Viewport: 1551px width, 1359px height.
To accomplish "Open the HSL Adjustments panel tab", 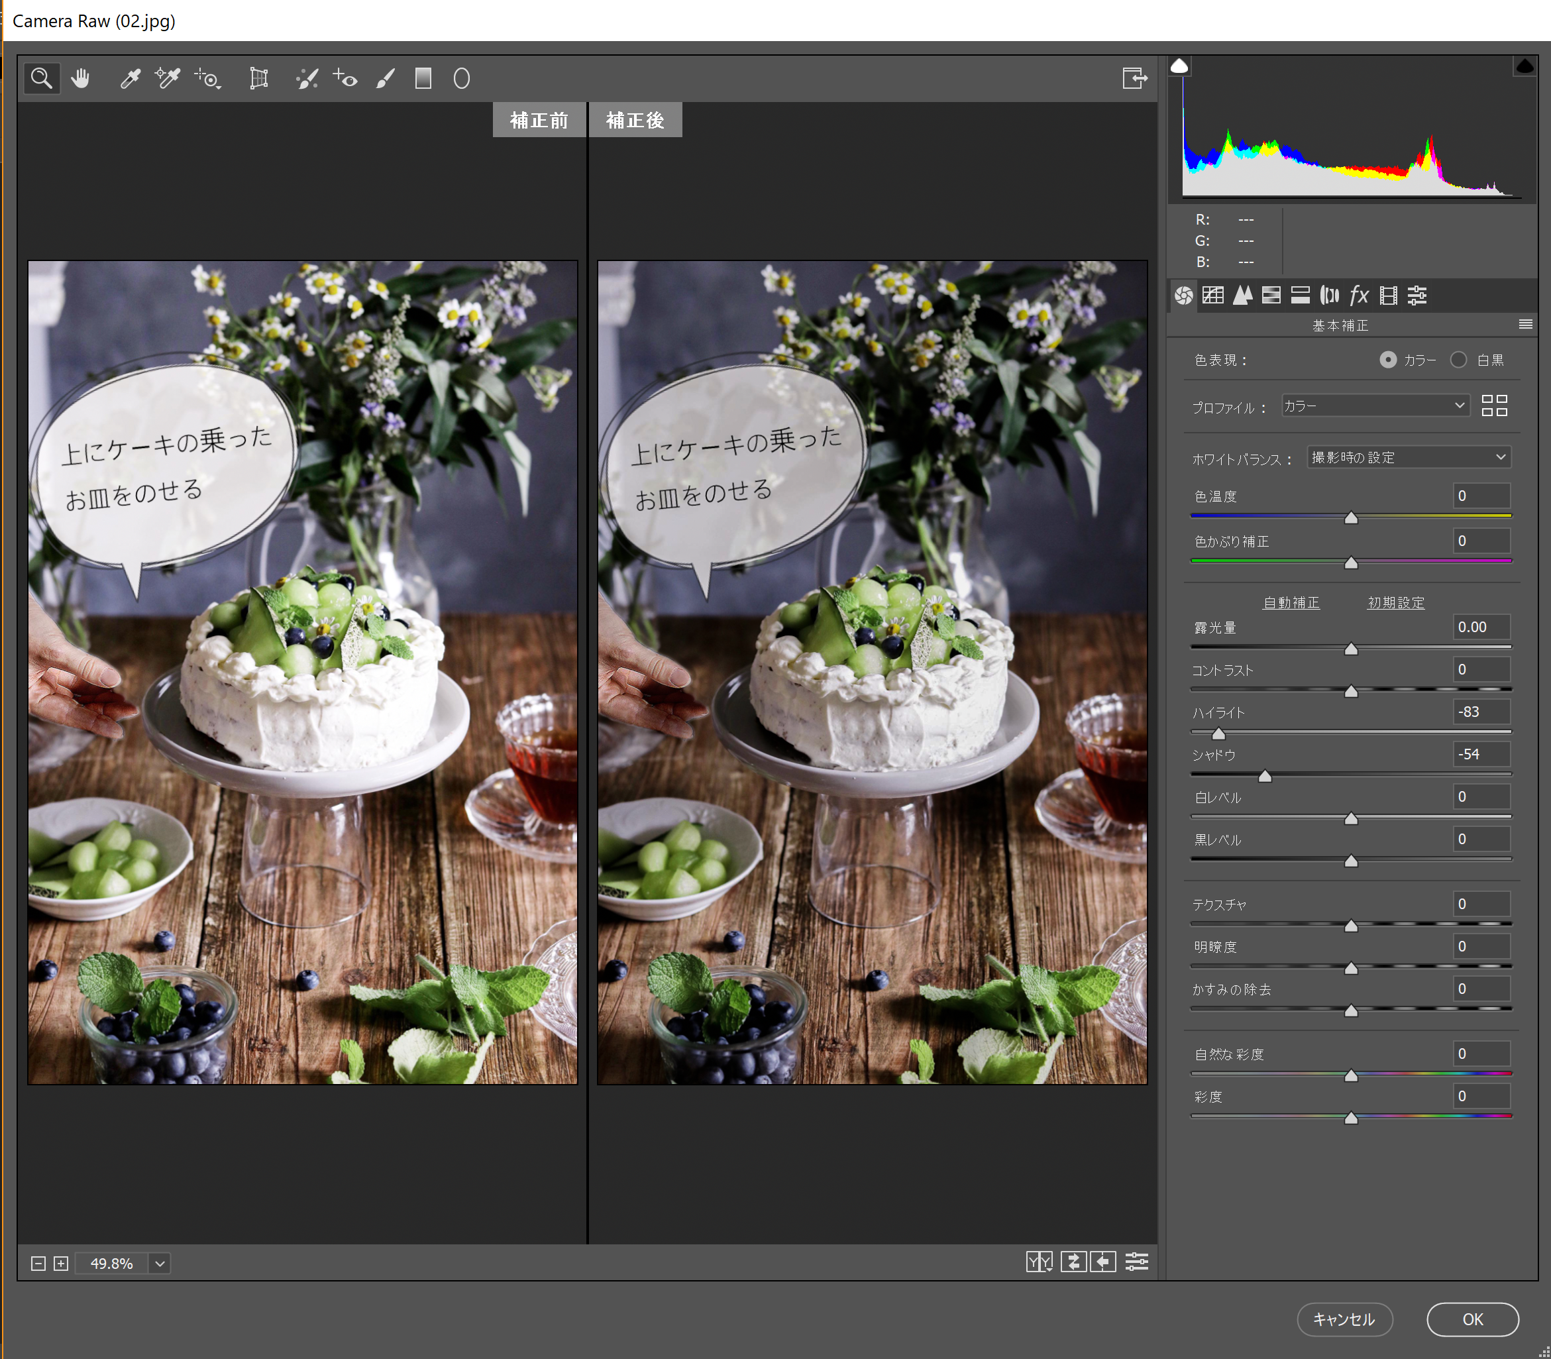I will click(1271, 296).
